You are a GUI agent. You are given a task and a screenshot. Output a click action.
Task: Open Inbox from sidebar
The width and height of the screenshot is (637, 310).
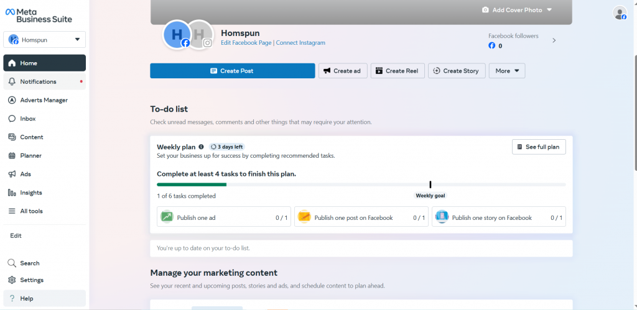[45, 119]
